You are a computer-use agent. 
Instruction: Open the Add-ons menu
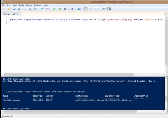click(38, 5)
